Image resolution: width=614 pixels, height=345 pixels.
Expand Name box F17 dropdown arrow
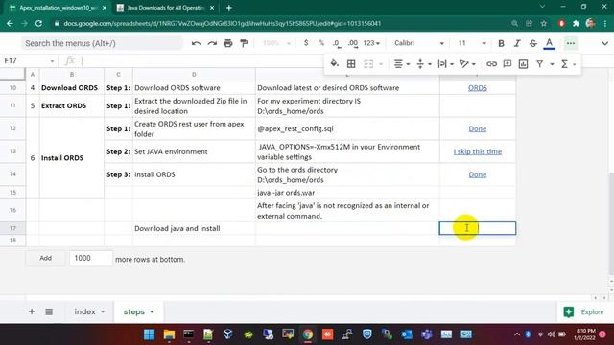[52, 61]
